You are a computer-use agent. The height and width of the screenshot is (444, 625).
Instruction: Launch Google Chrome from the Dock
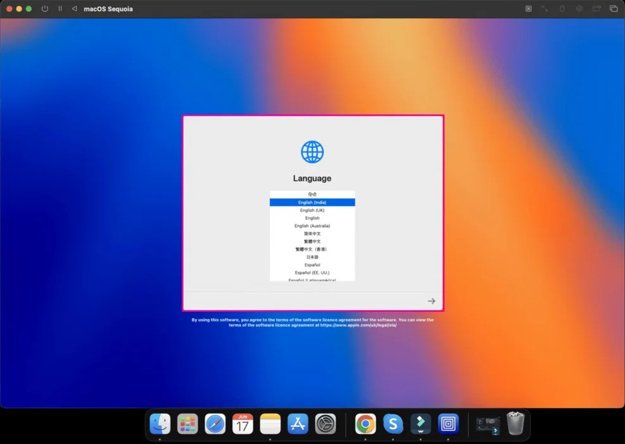(x=365, y=424)
